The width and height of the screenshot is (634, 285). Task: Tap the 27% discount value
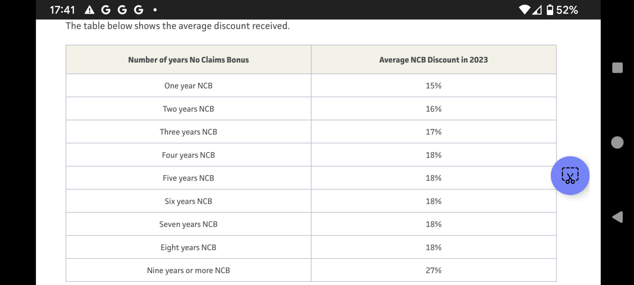[433, 270]
